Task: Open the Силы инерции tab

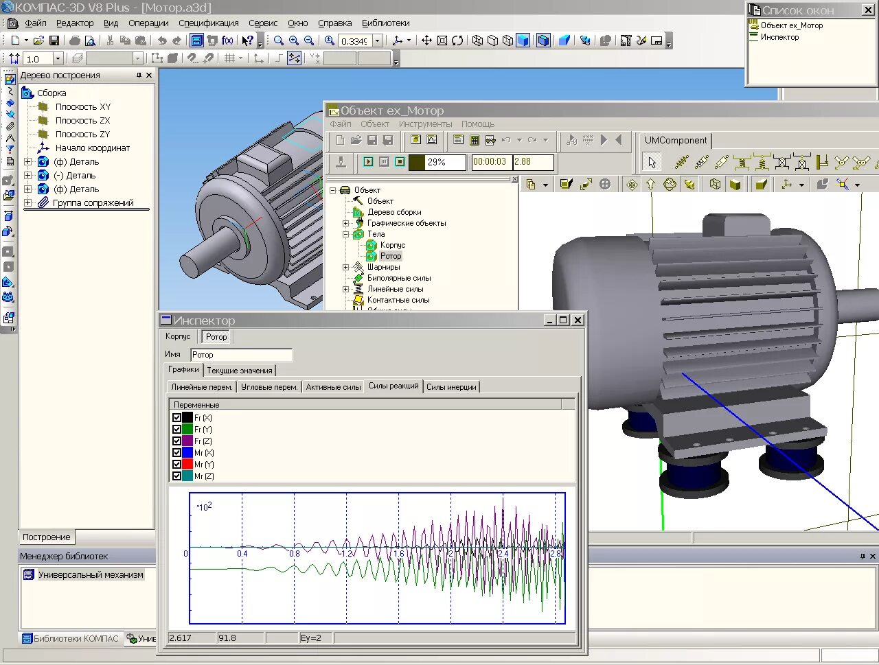Action: (x=451, y=387)
